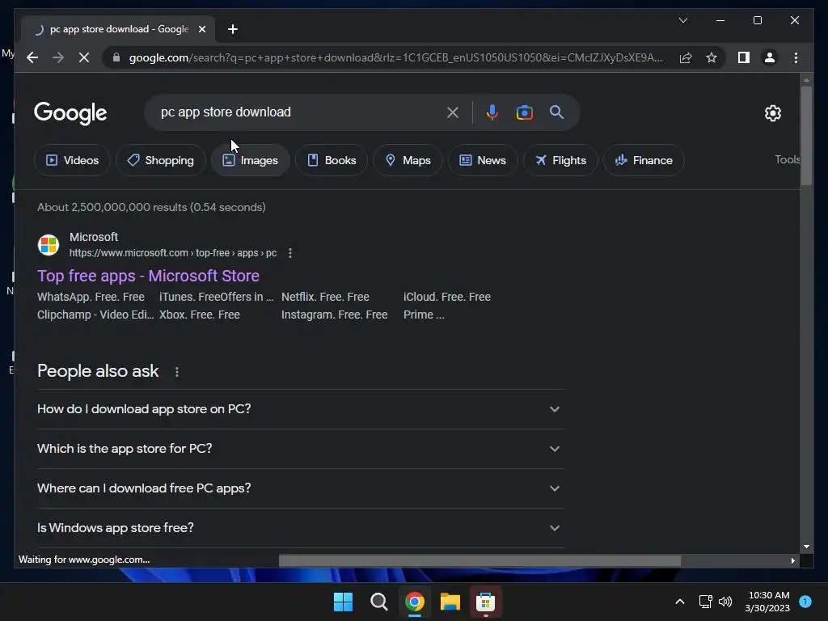Click the People also ask heading
The image size is (828, 621).
pos(98,371)
